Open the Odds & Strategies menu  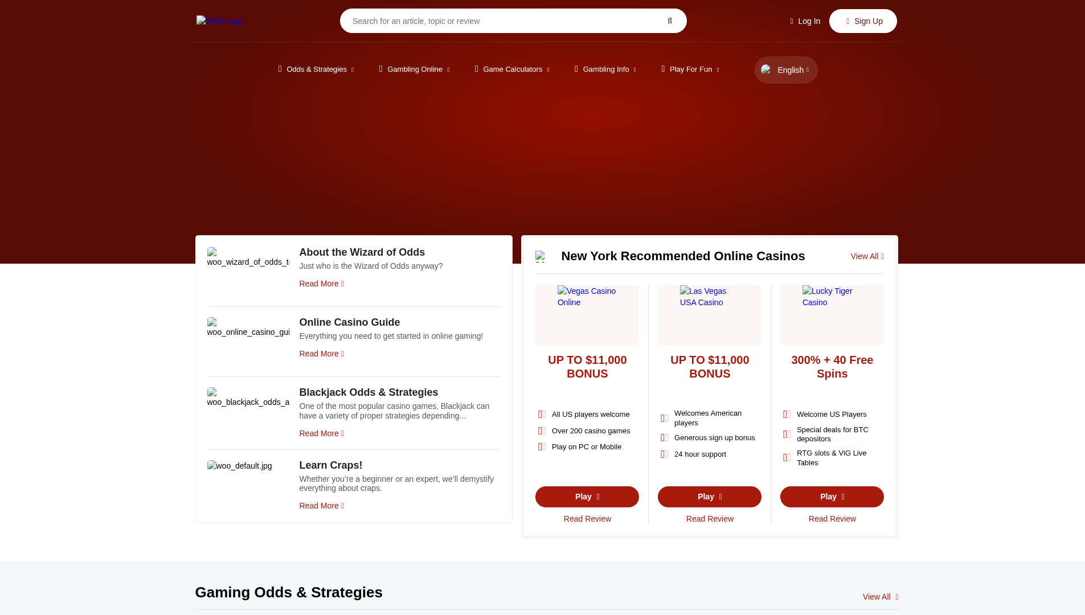tap(316, 69)
